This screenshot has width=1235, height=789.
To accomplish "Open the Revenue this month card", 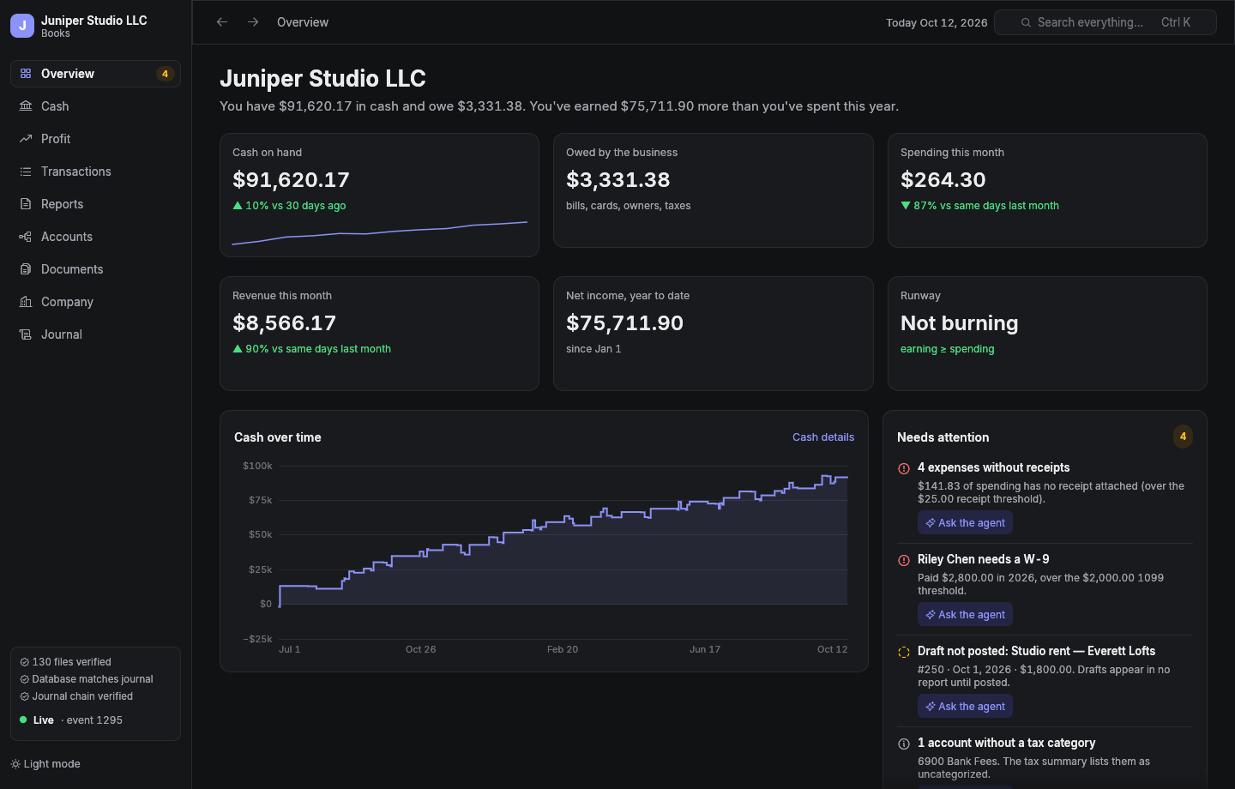I will pos(379,334).
